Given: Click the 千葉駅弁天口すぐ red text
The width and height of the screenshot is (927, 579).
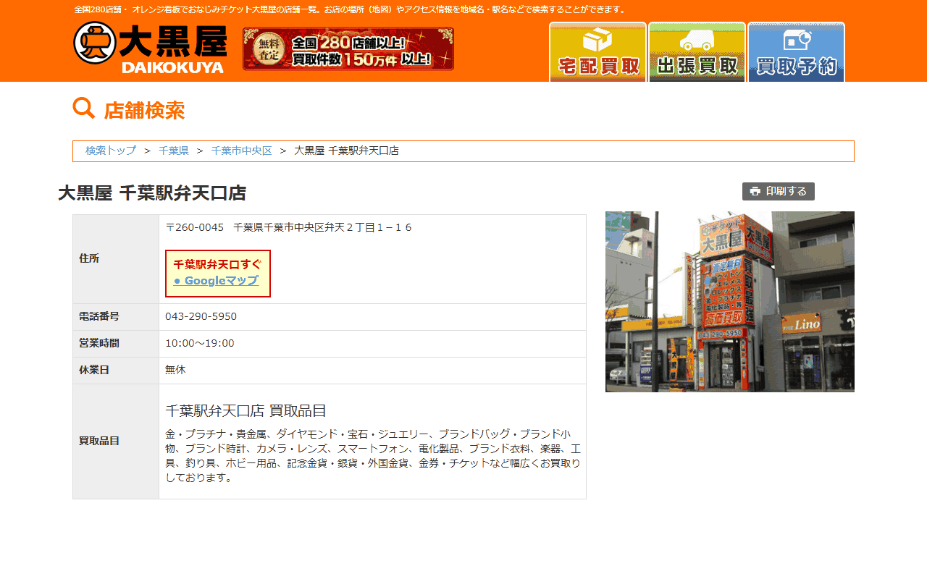Looking at the screenshot, I should (218, 264).
